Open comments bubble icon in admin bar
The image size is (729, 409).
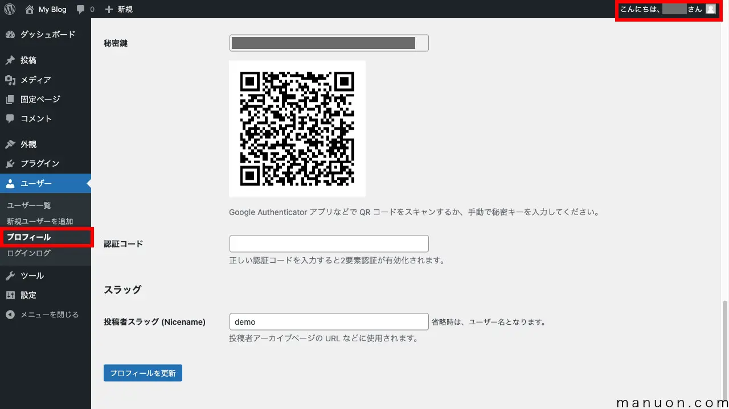coord(81,10)
